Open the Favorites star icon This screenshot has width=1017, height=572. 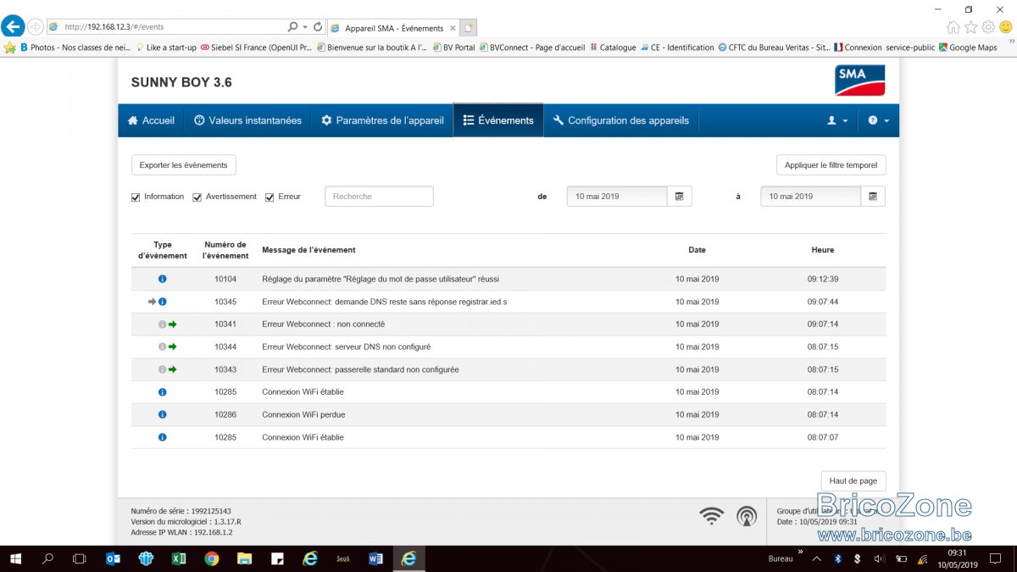click(x=971, y=27)
